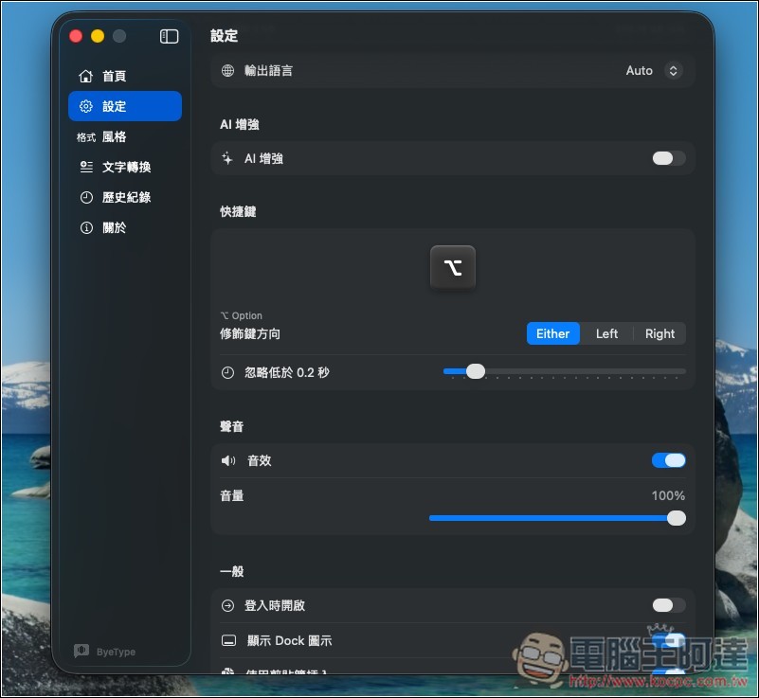Click the sidebar toggle icon in the titlebar
This screenshot has height=698, width=759.
[x=168, y=36]
